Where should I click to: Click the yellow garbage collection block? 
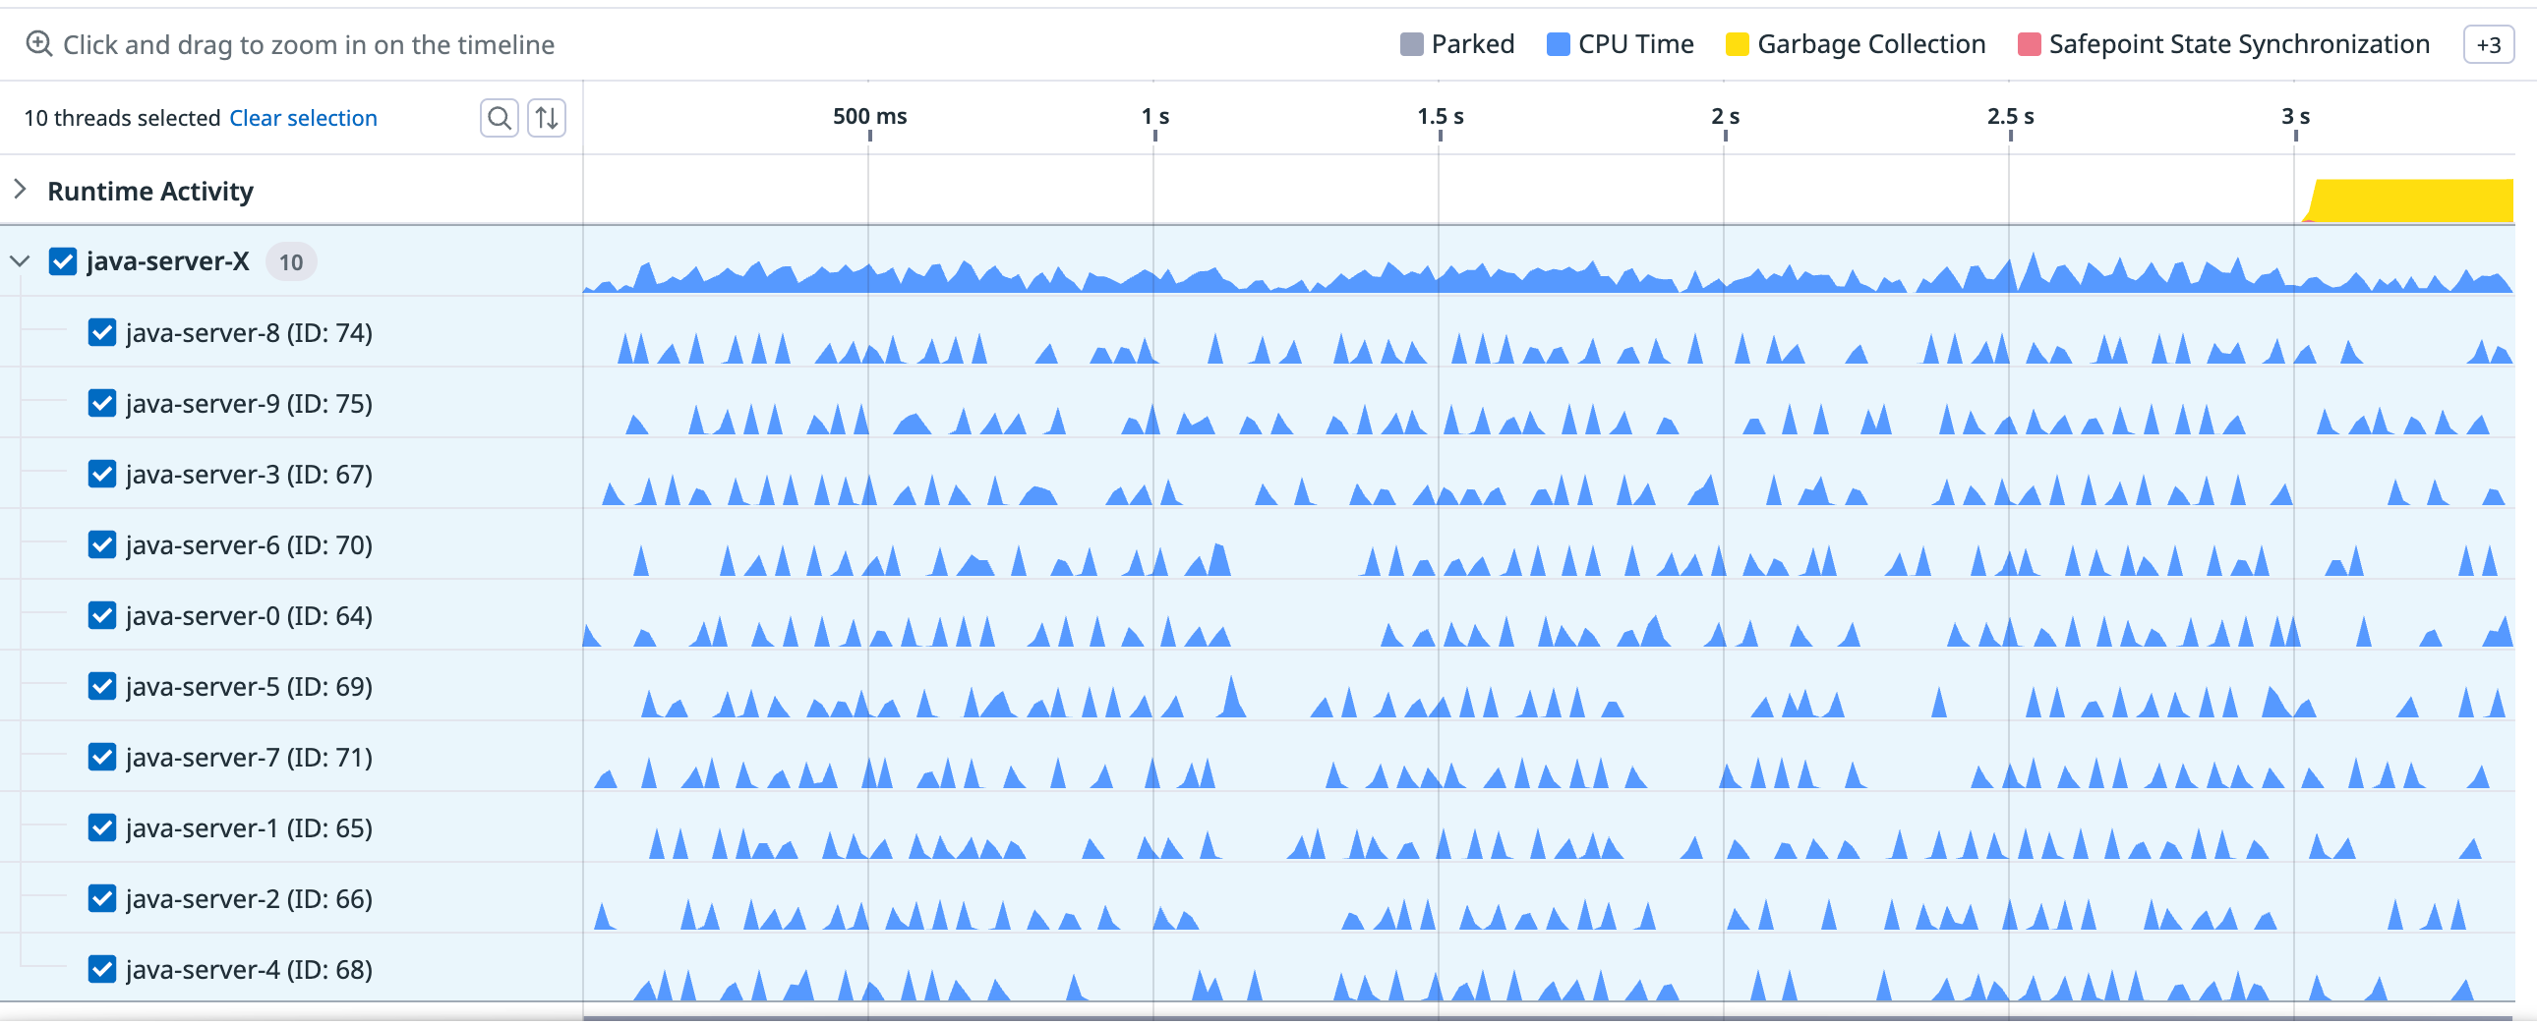pos(2412,200)
